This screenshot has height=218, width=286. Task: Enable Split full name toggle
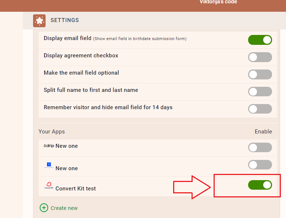pos(260,92)
